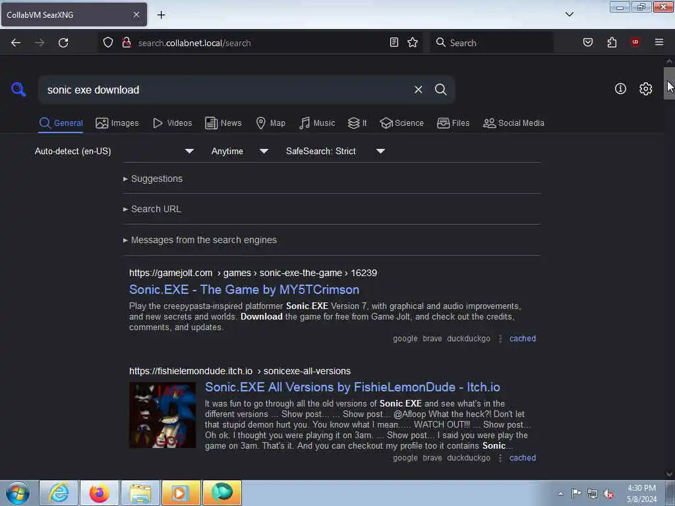Click the browser address bar URL
Image resolution: width=675 pixels, height=506 pixels.
point(194,43)
